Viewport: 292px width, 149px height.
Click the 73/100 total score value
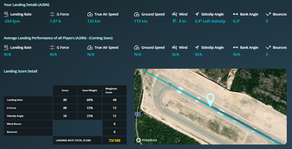(x=114, y=140)
